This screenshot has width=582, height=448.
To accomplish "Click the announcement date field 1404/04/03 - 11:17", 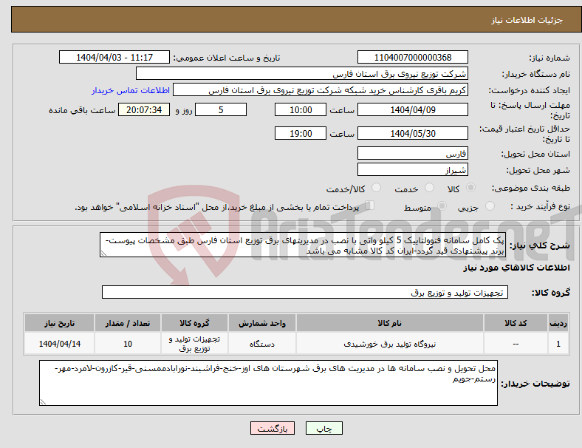I will (114, 57).
